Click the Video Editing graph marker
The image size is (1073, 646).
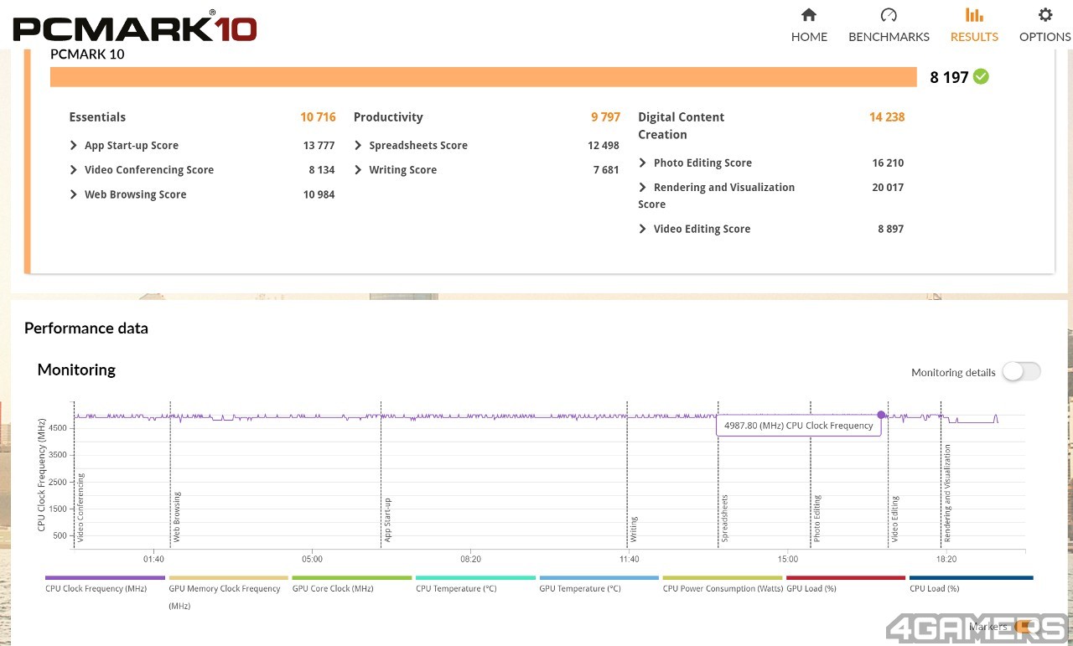click(895, 519)
